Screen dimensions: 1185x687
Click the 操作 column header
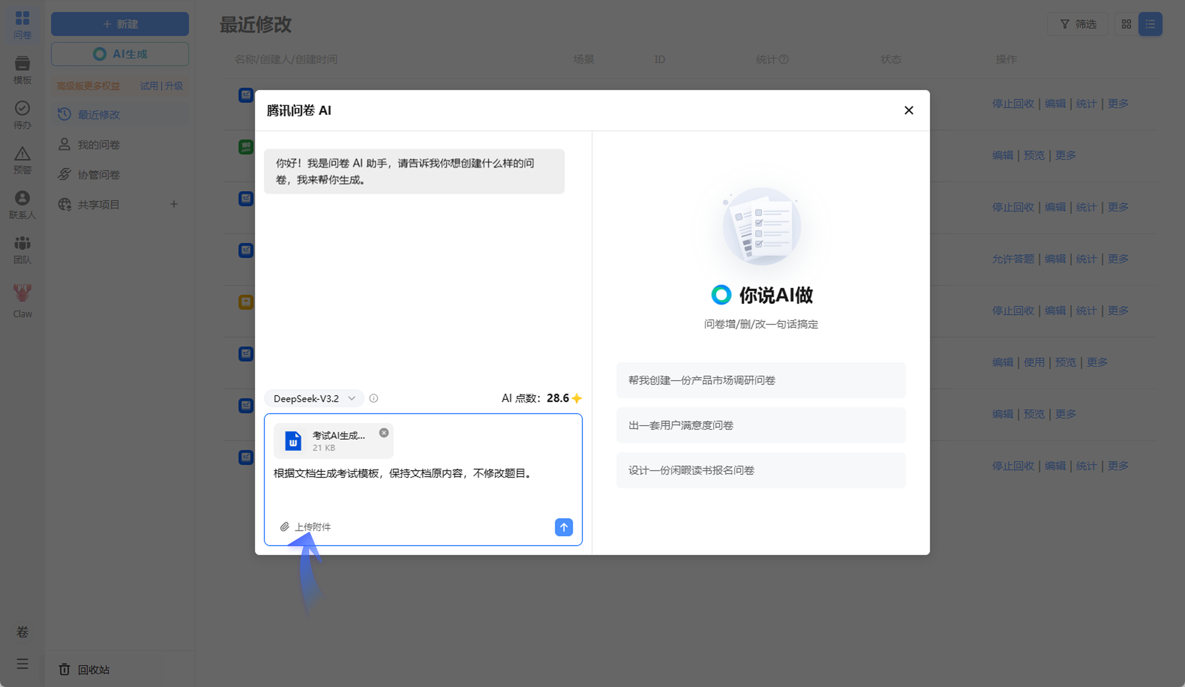(1006, 59)
